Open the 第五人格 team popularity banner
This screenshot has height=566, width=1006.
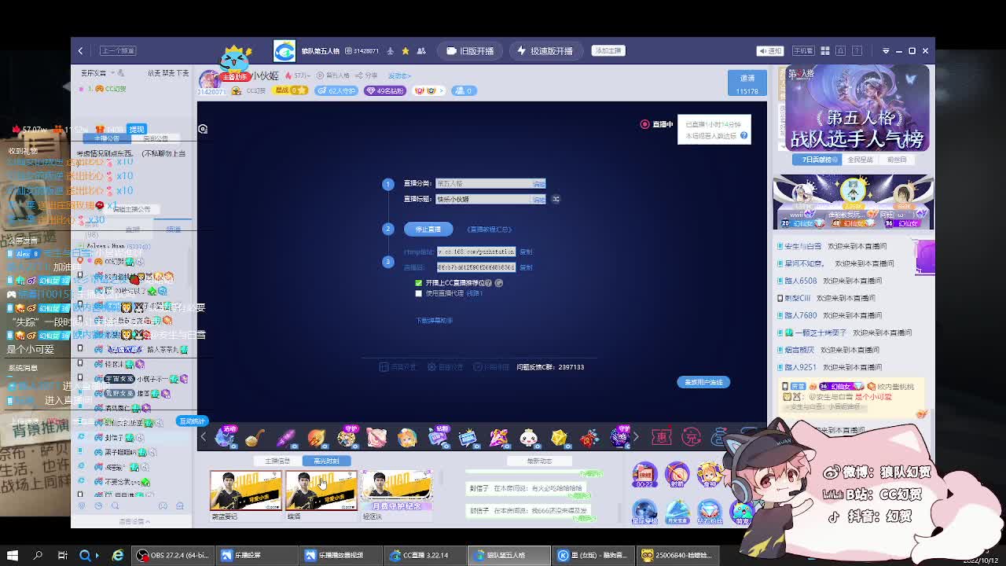click(x=857, y=108)
